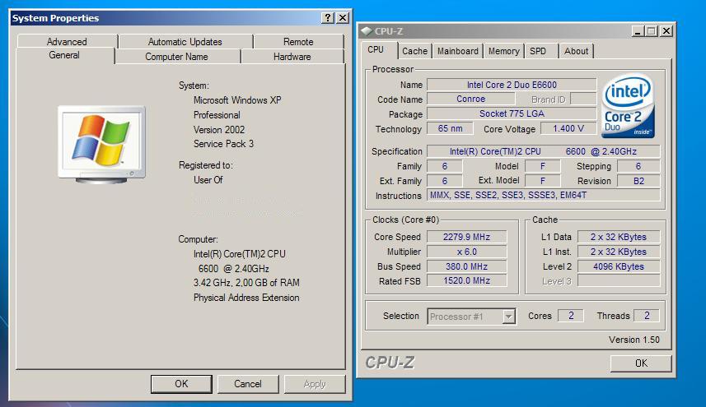706x407 pixels.
Task: Click the Bus Speed value 380.0 MHz
Action: [466, 266]
